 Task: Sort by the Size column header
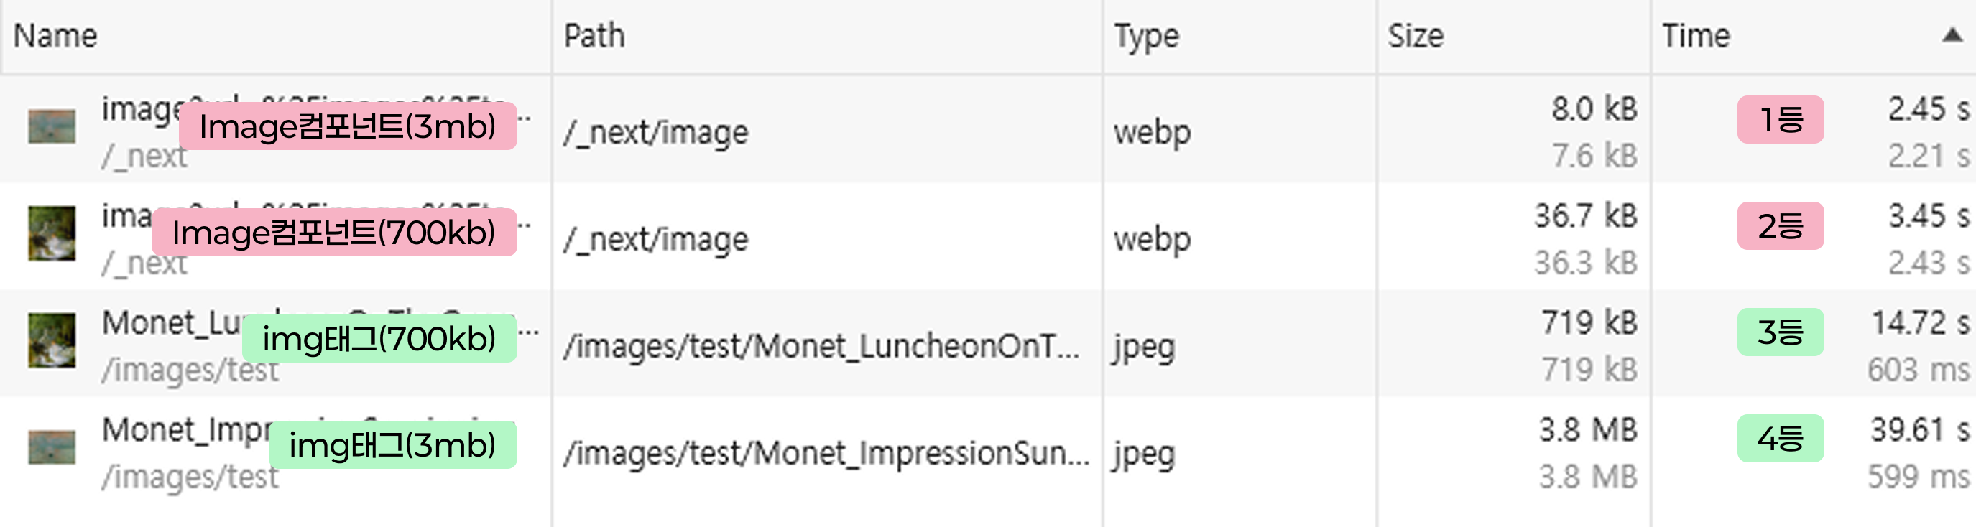[x=1416, y=36]
